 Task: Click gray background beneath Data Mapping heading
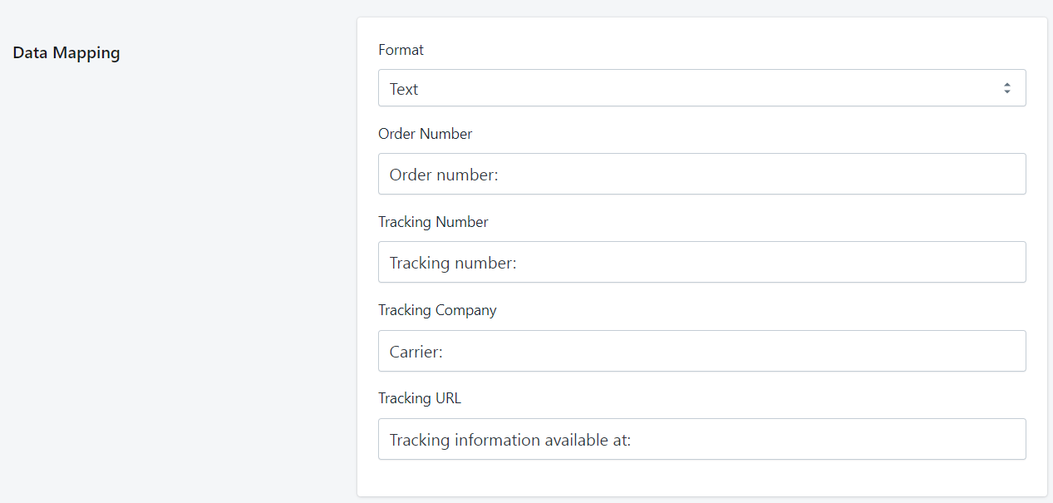pos(166,249)
